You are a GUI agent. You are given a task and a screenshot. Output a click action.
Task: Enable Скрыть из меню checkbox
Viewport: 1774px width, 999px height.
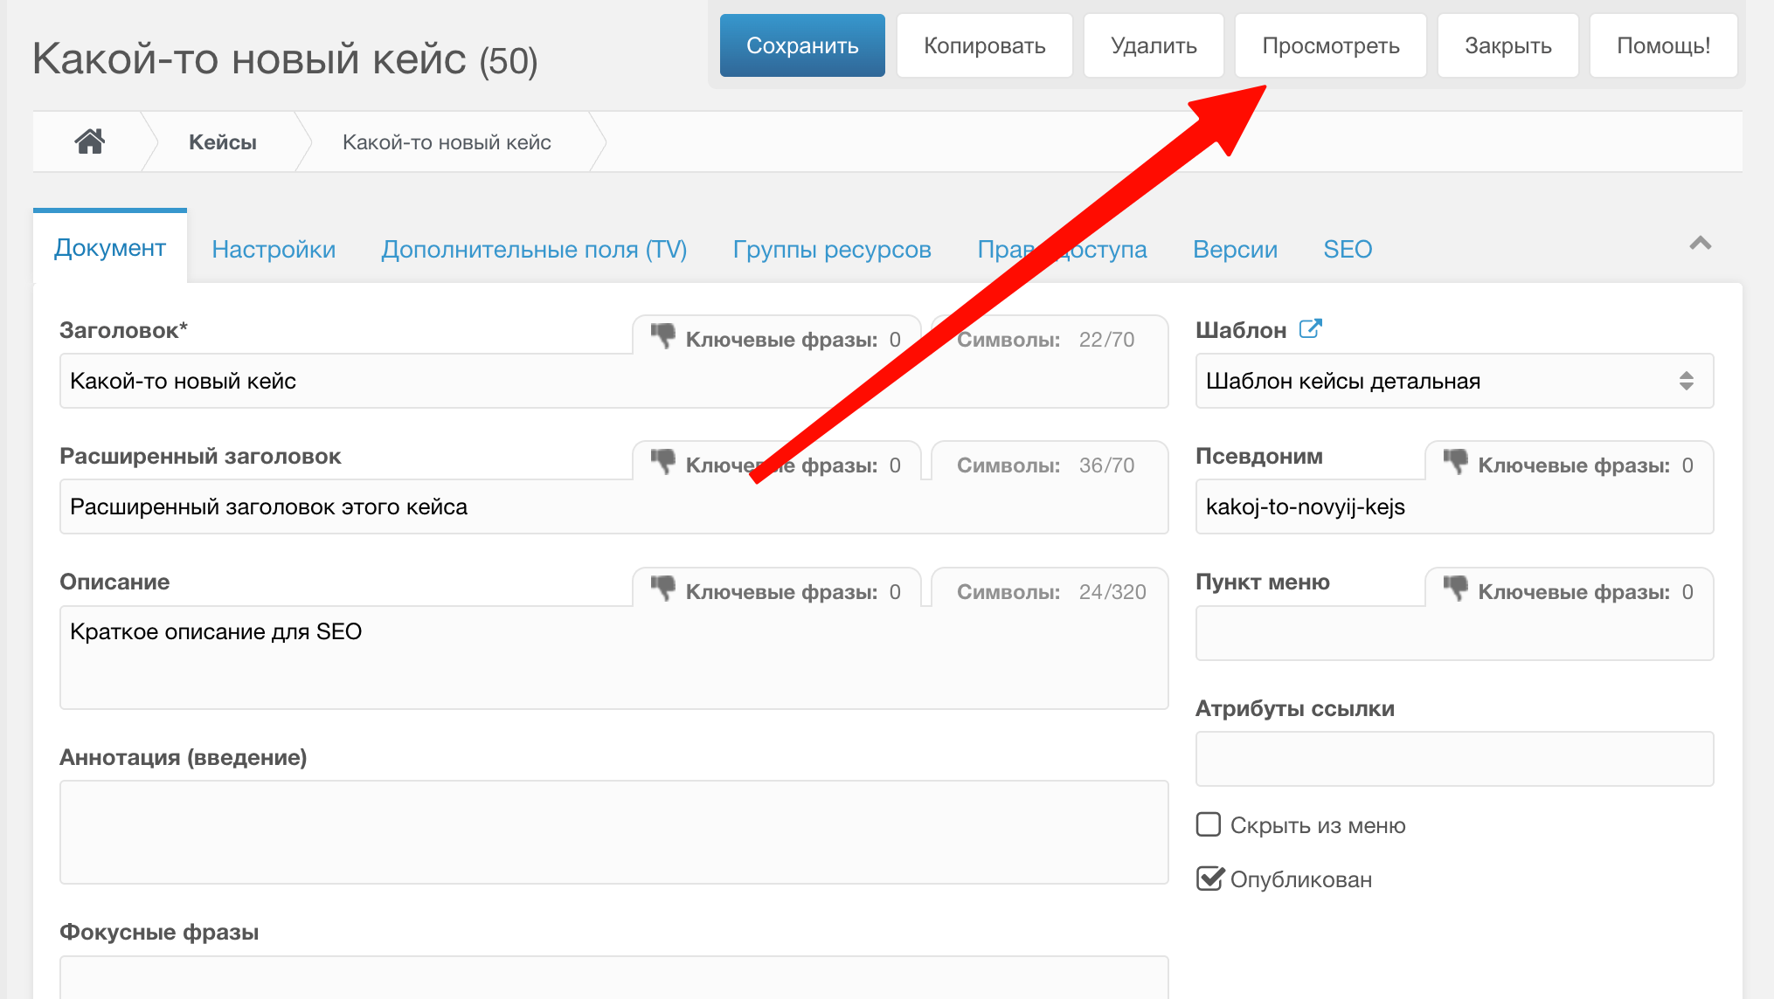1209,824
